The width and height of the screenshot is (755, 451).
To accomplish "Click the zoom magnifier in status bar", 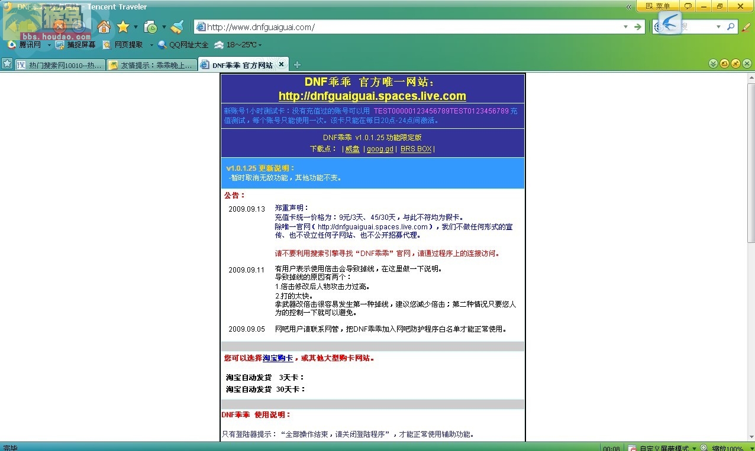I will 704,447.
